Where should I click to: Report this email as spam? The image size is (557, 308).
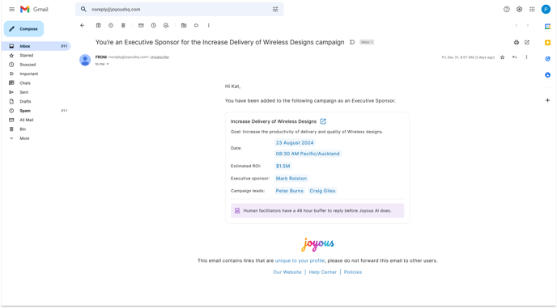(111, 26)
